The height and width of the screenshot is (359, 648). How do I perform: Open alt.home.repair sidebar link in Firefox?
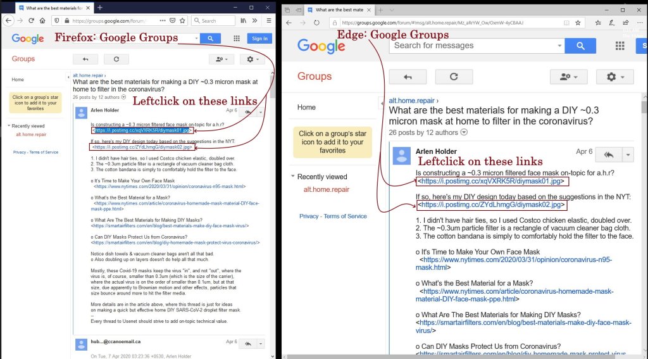pos(31,134)
